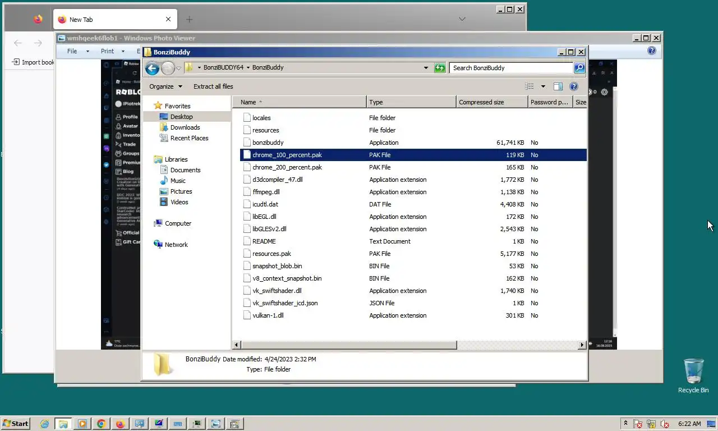Launch Windows Media Player from taskbar

(x=82, y=424)
